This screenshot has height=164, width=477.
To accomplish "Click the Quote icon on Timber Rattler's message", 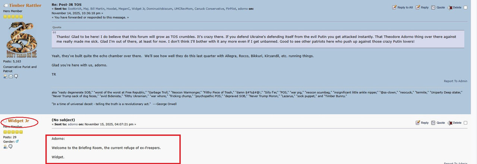I will click(x=433, y=7).
